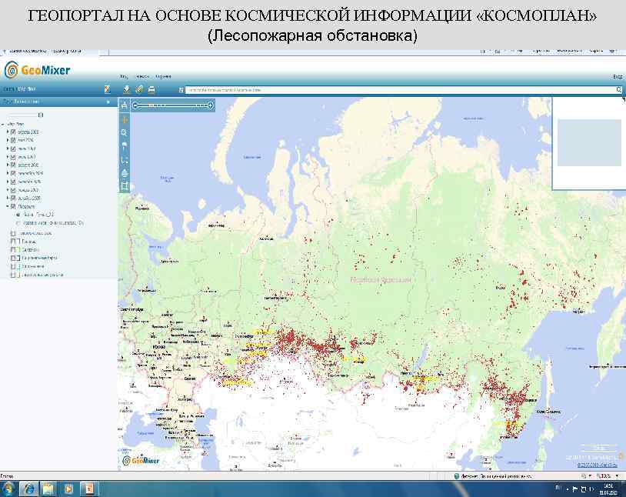Click the permalink icon beside the printer icon
The image size is (626, 497).
[139, 89]
